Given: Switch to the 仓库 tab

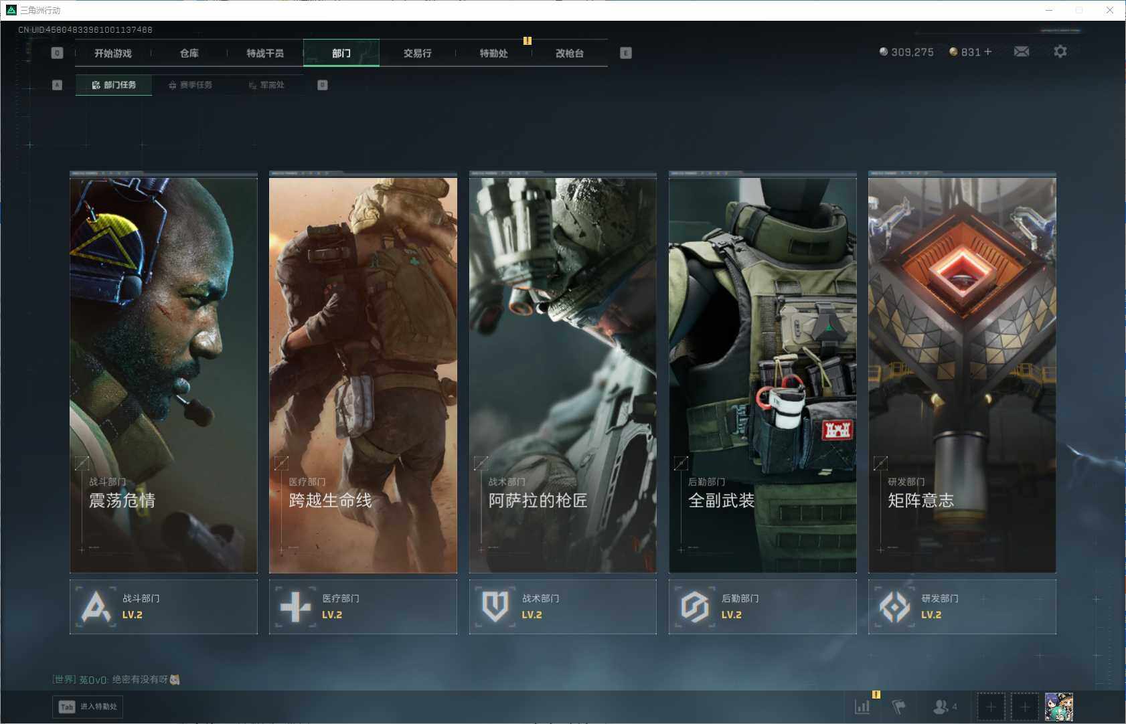Looking at the screenshot, I should point(189,54).
